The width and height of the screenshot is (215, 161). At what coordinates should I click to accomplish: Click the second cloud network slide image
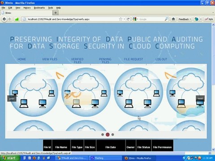coord(86,92)
